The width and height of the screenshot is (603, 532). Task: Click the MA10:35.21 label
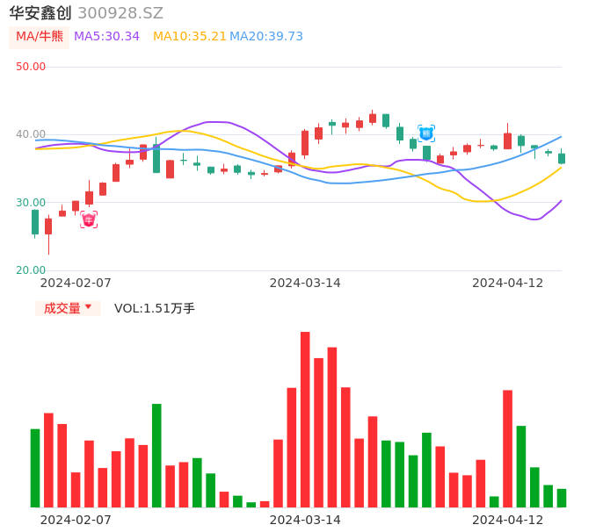[x=190, y=37]
